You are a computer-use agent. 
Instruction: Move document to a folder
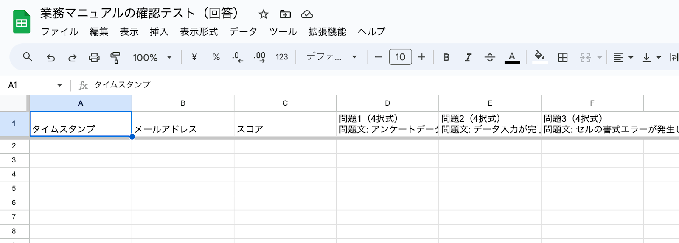pyautogui.click(x=285, y=14)
